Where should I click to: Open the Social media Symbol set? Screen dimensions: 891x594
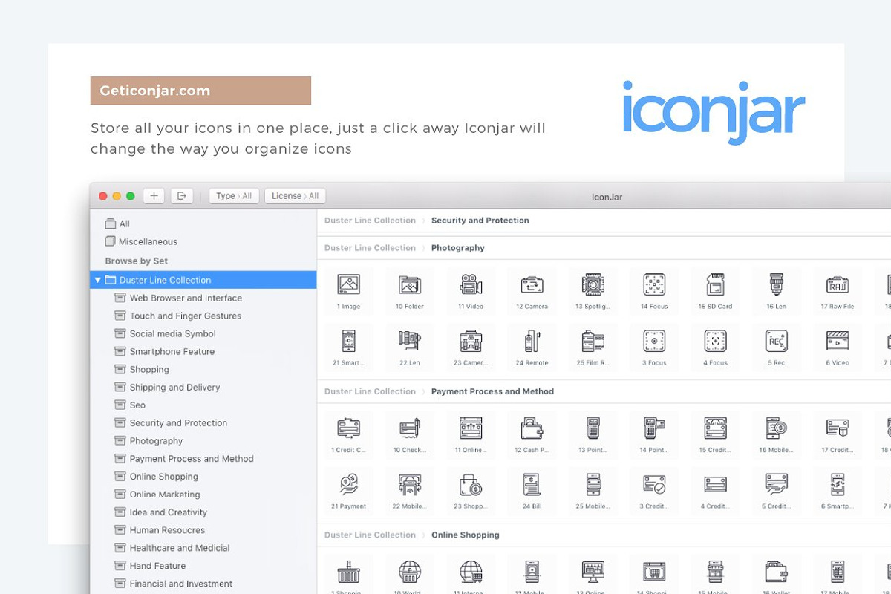[x=165, y=333]
